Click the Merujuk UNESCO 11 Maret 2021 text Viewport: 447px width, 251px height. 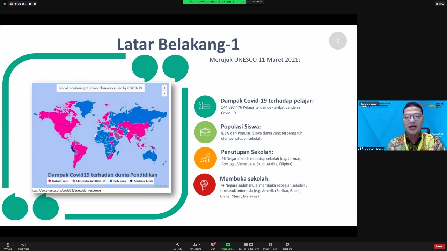point(255,60)
